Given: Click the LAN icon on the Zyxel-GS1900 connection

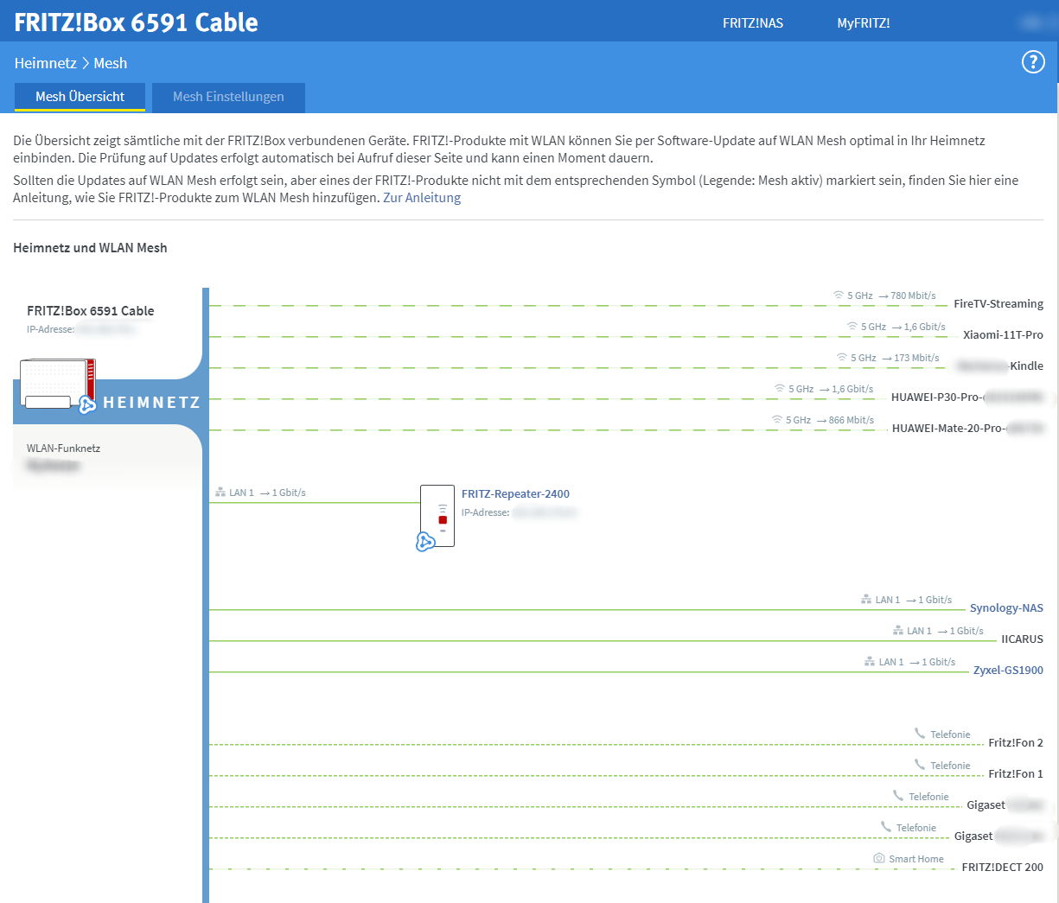Looking at the screenshot, I should pos(870,662).
